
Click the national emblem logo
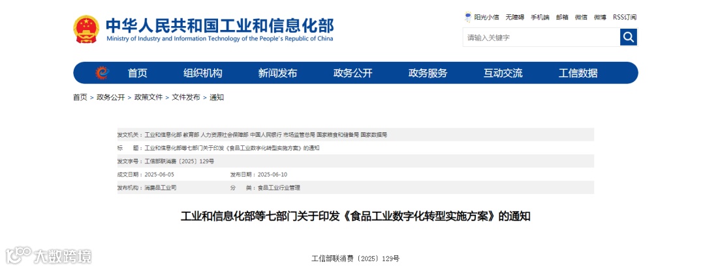point(86,29)
